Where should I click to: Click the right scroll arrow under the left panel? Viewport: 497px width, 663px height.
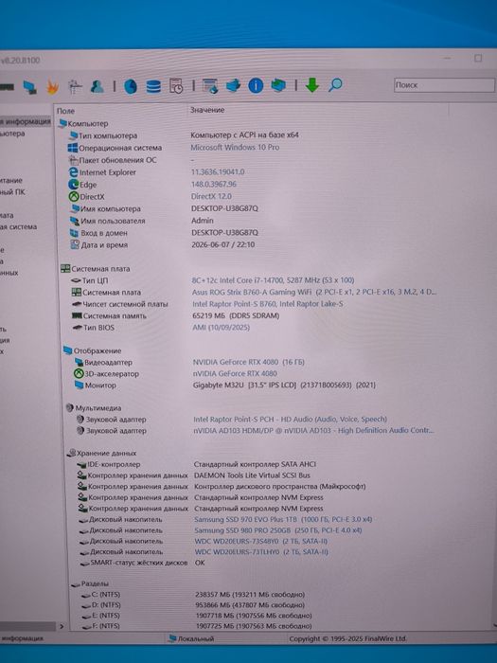click(x=62, y=626)
